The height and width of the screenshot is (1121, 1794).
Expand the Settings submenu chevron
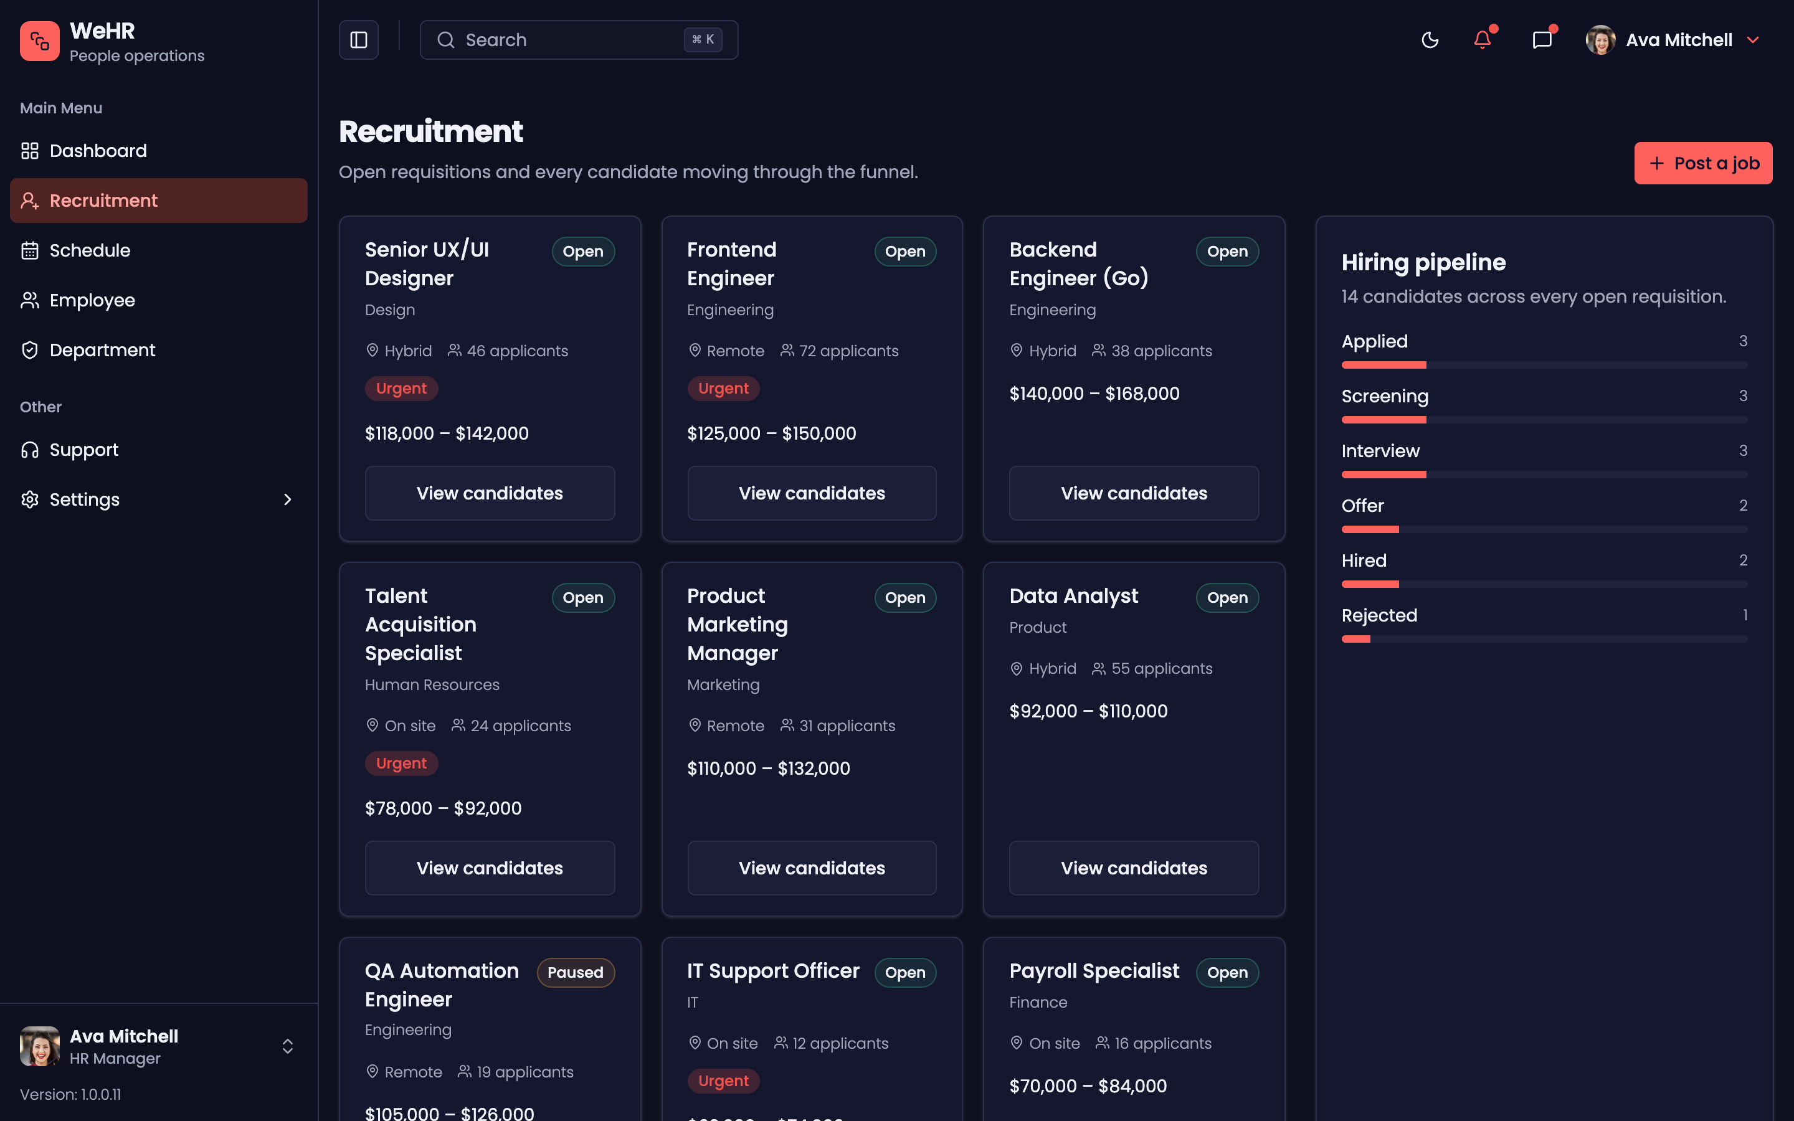[x=288, y=499]
